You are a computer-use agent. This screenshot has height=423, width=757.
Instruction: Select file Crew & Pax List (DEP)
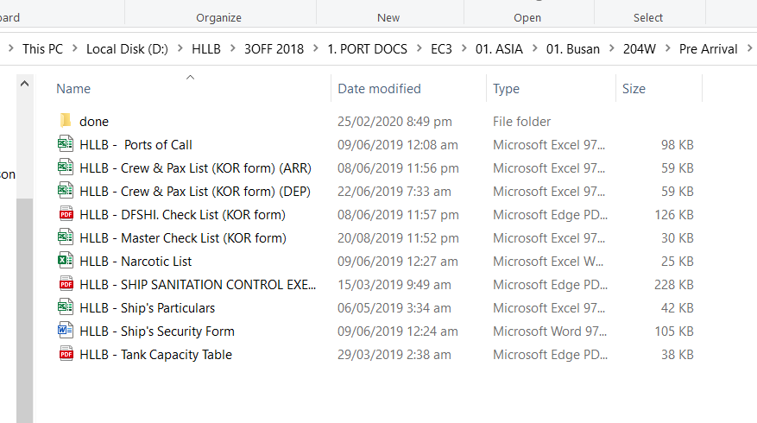point(195,191)
